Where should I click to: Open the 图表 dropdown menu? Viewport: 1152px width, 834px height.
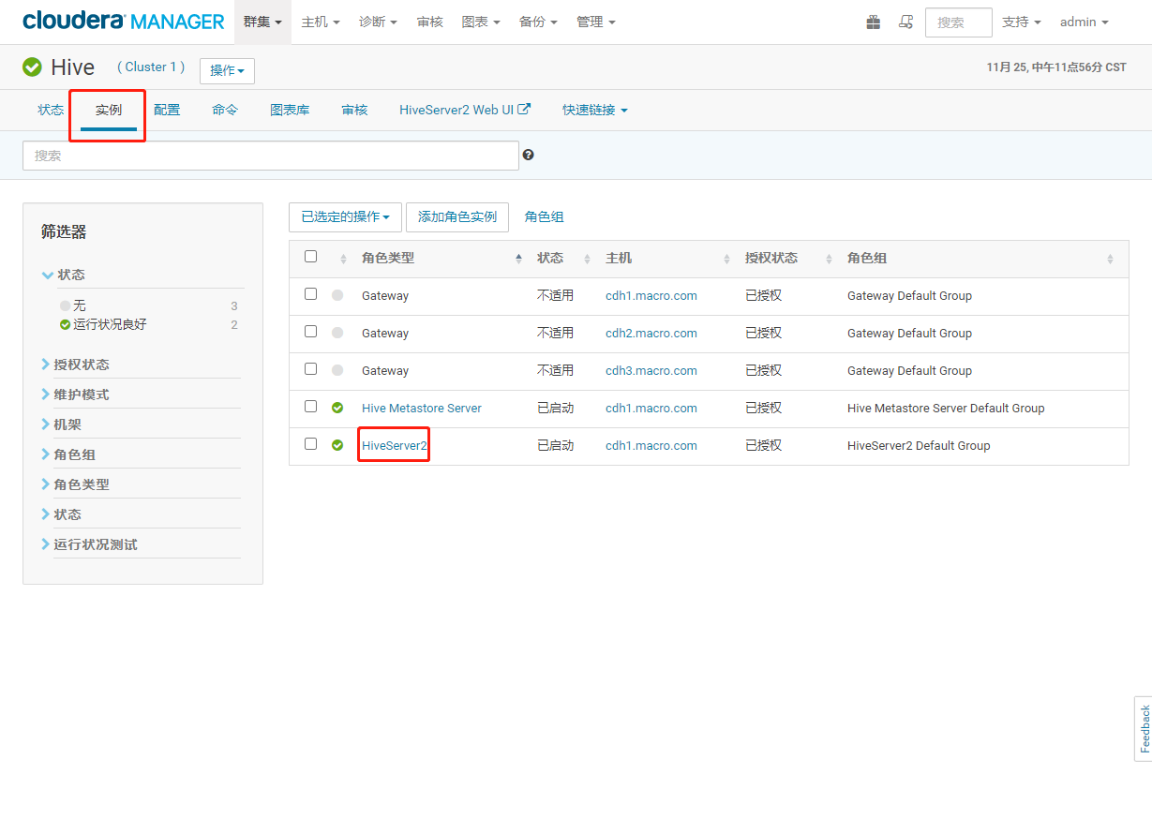[x=481, y=22]
